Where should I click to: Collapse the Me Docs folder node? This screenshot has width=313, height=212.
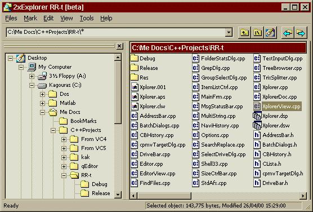[x=42, y=112]
